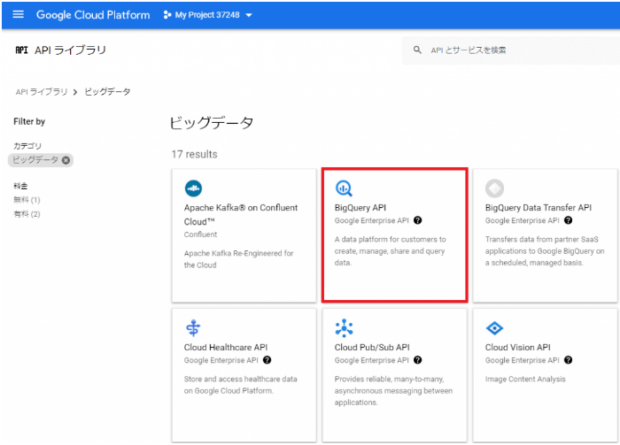
Task: Click the Cloud Vision API diamond icon
Action: [x=494, y=328]
